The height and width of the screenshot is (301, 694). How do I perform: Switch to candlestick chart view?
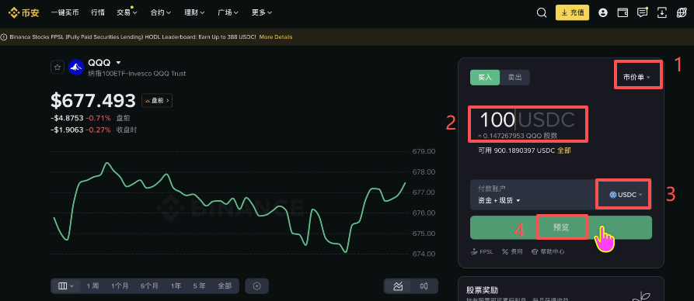[424, 286]
